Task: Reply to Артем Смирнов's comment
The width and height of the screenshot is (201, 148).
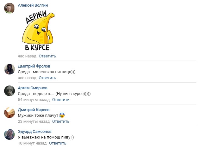Action: [x=61, y=100]
